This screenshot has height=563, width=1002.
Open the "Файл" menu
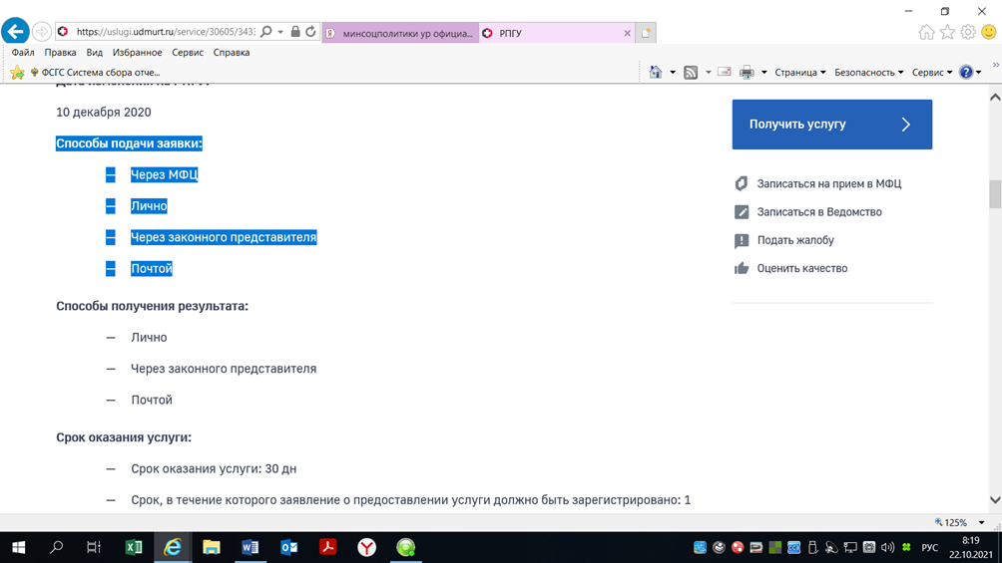pyautogui.click(x=23, y=53)
